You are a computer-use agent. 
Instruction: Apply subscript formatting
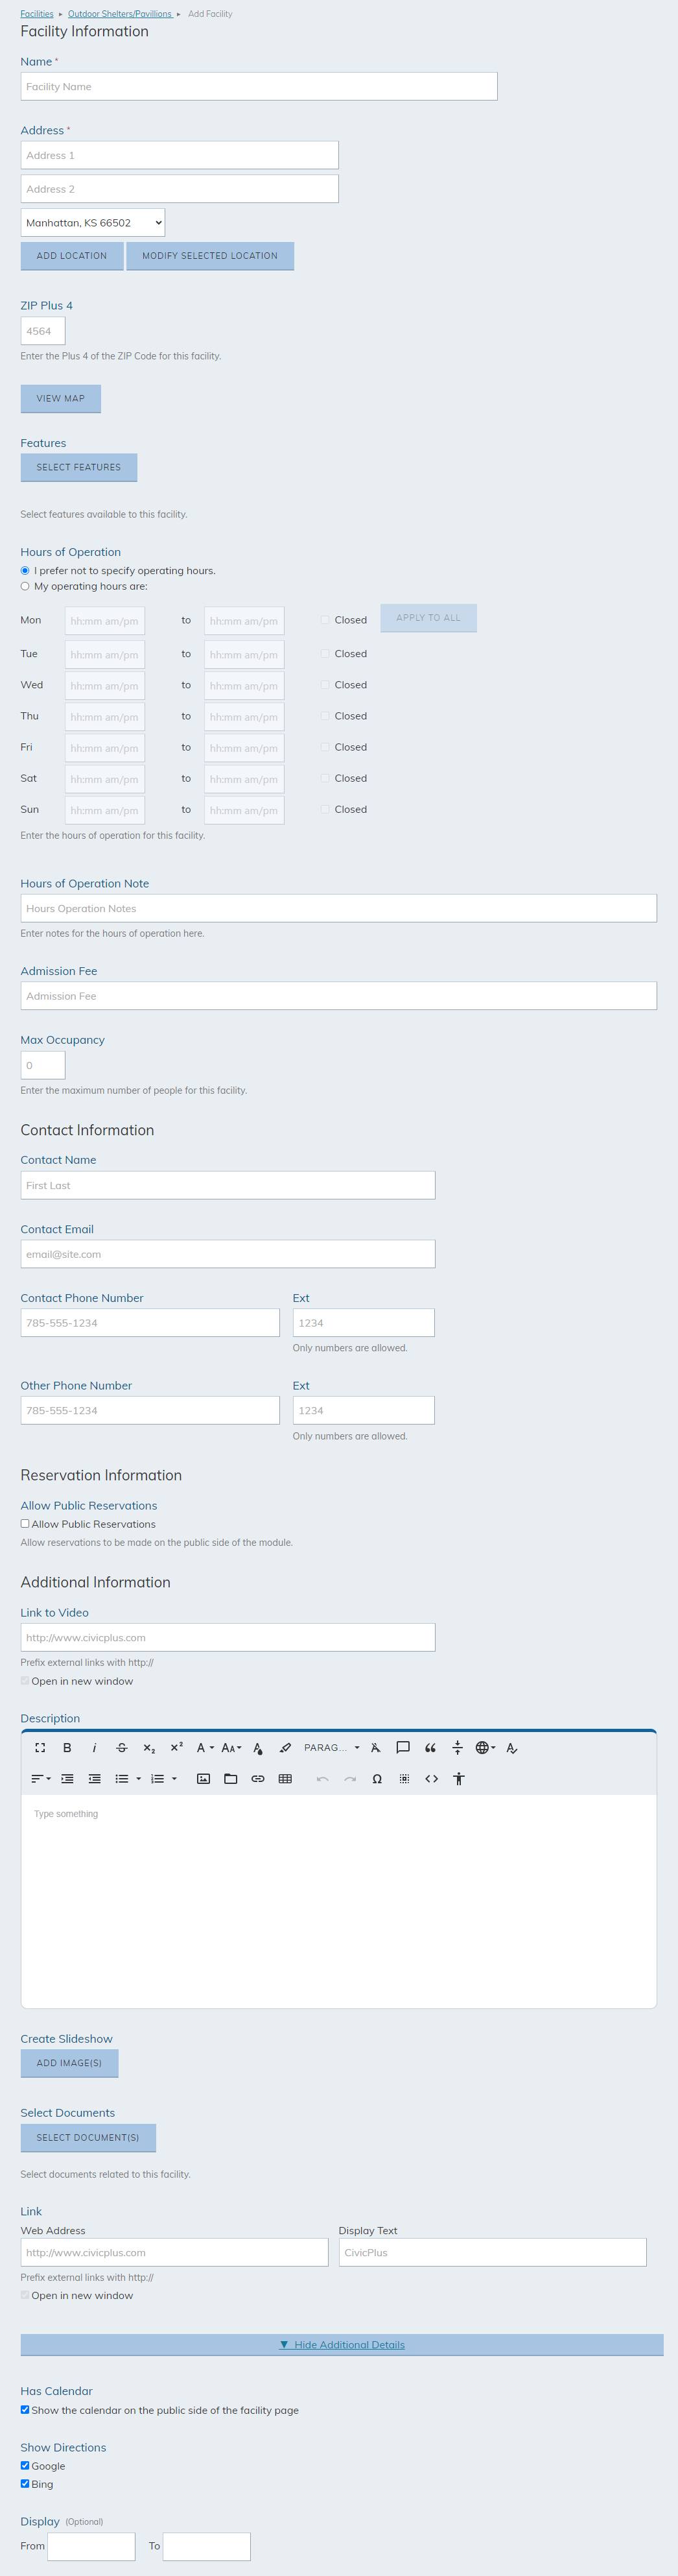click(149, 1748)
